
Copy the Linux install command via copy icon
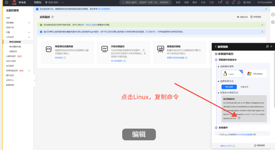click(239, 118)
